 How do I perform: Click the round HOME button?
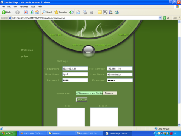(x=89, y=52)
